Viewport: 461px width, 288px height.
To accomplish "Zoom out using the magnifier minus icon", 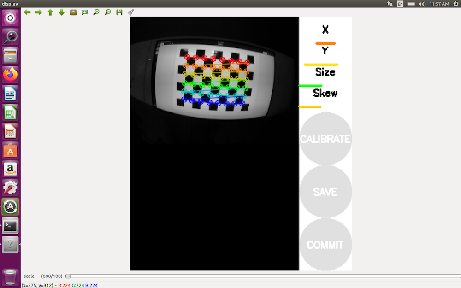I will click(107, 12).
